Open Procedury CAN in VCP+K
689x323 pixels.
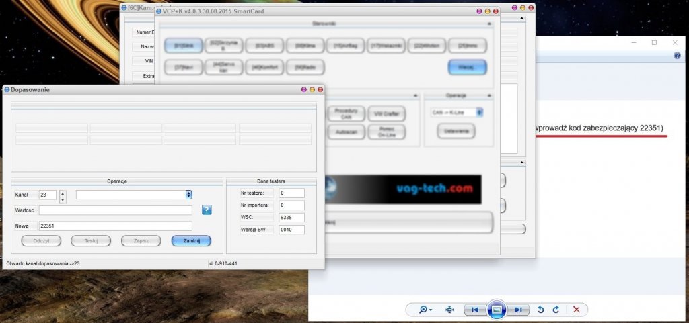coord(347,113)
